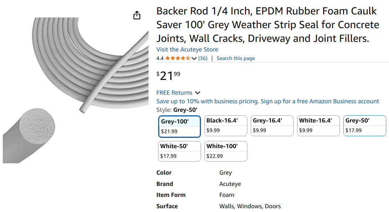Select the Grey-100' style option

point(179,126)
